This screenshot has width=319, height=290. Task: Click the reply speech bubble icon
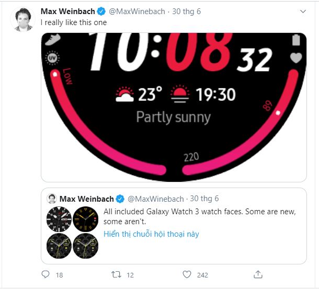point(45,274)
